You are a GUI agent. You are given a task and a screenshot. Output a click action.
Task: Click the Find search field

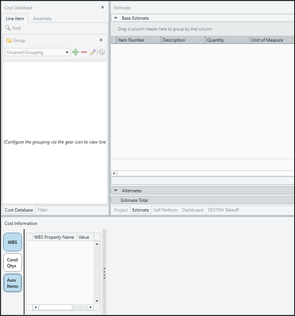pyautogui.click(x=55, y=28)
